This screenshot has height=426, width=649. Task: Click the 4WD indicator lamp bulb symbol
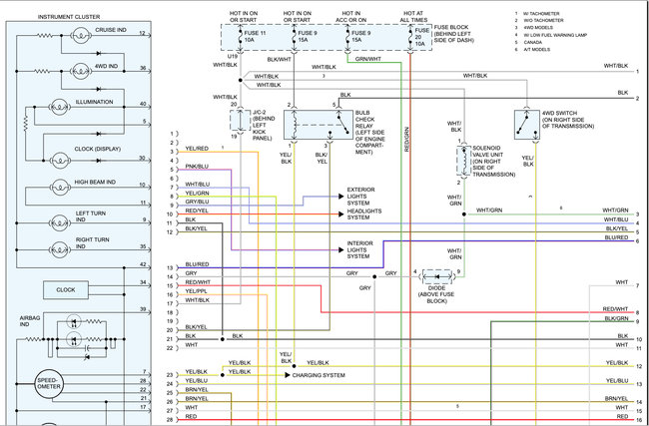coord(81,71)
